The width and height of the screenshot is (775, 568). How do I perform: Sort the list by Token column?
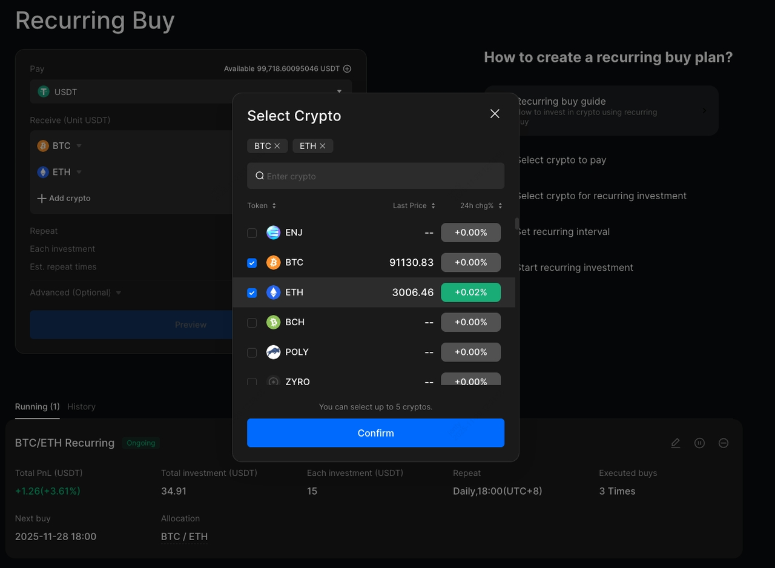coord(262,206)
